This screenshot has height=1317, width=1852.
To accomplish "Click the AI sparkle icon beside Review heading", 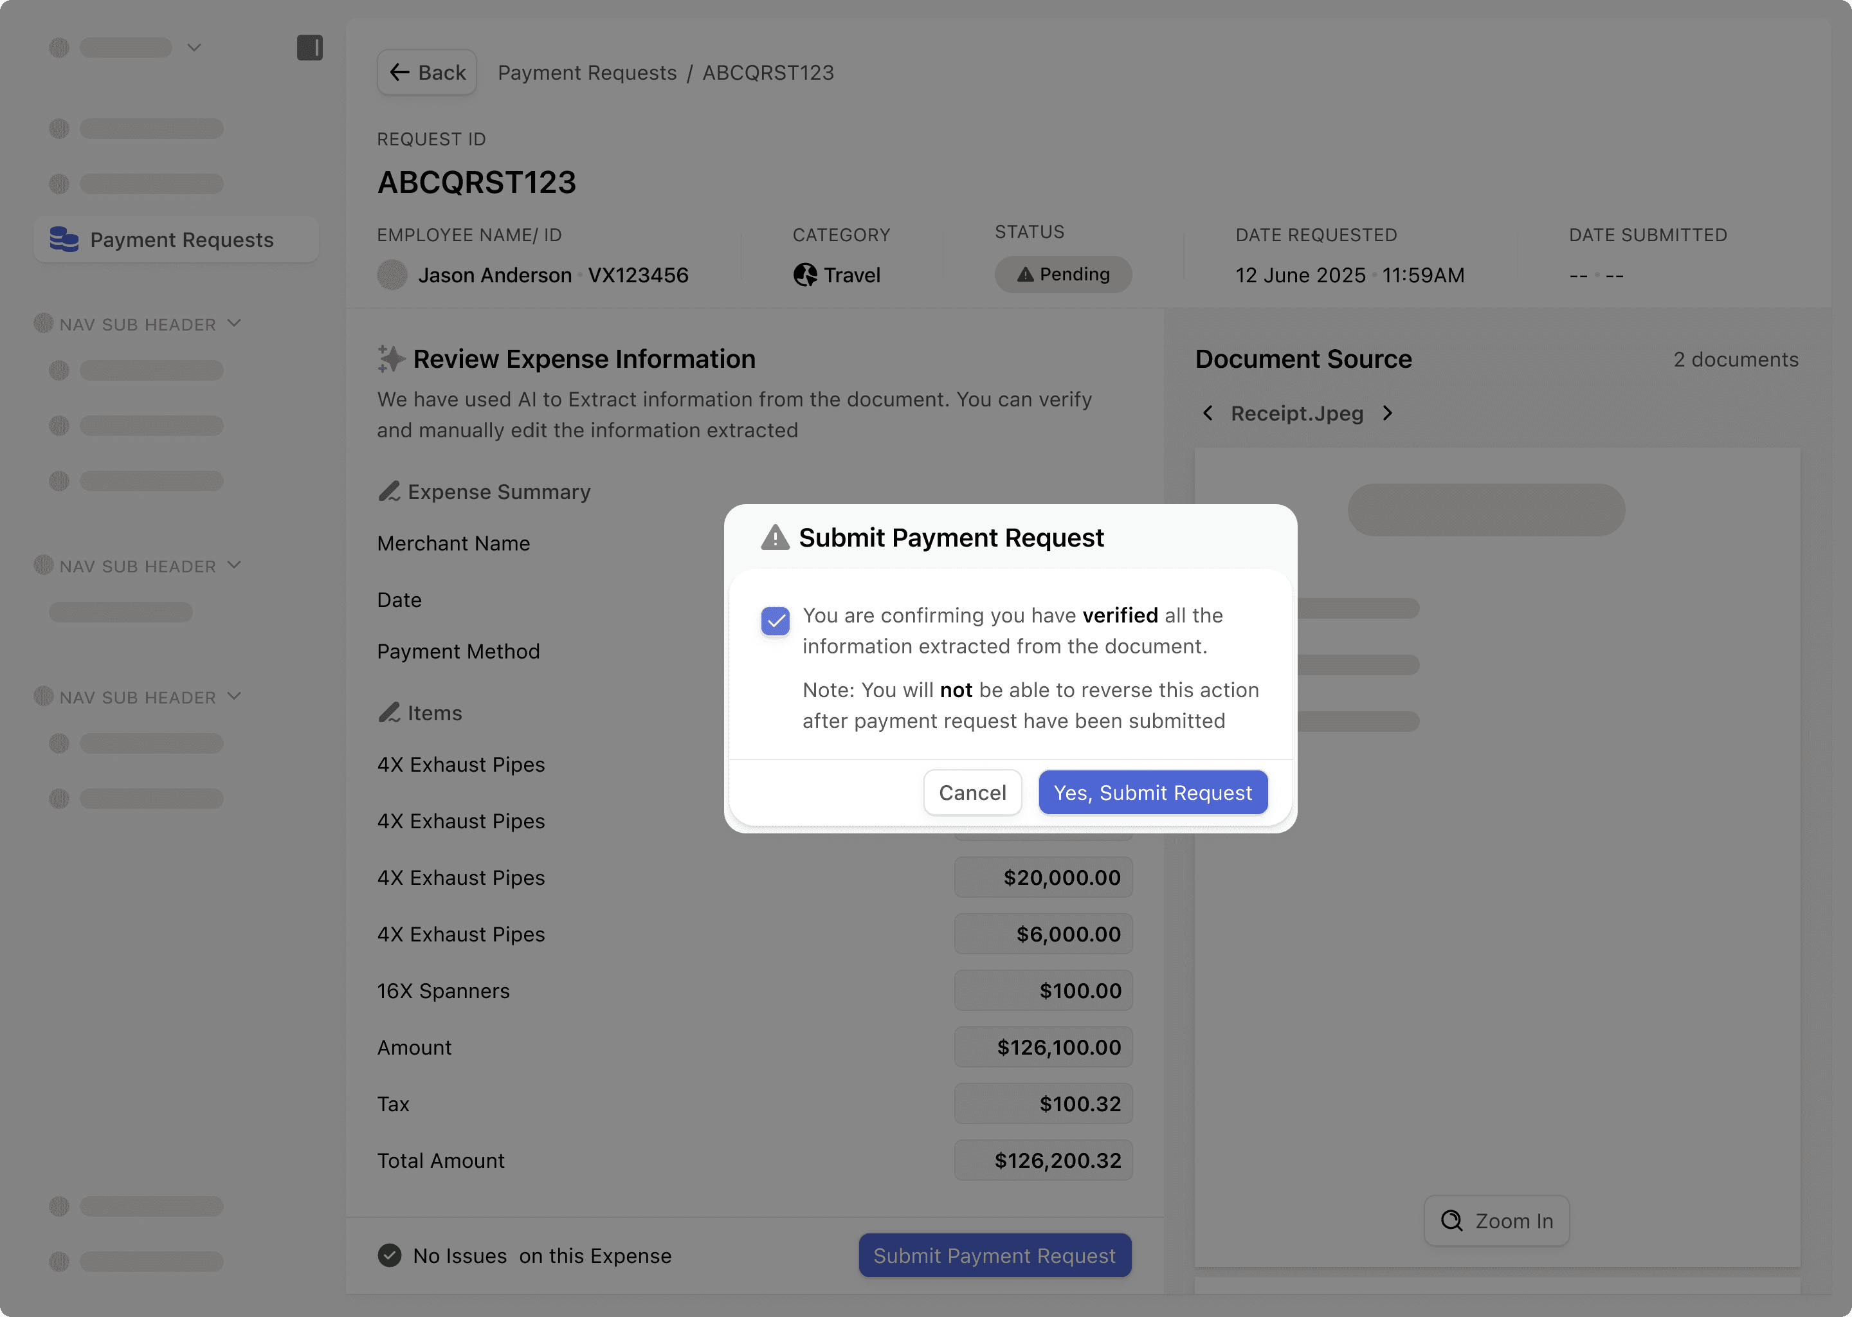I will [391, 358].
